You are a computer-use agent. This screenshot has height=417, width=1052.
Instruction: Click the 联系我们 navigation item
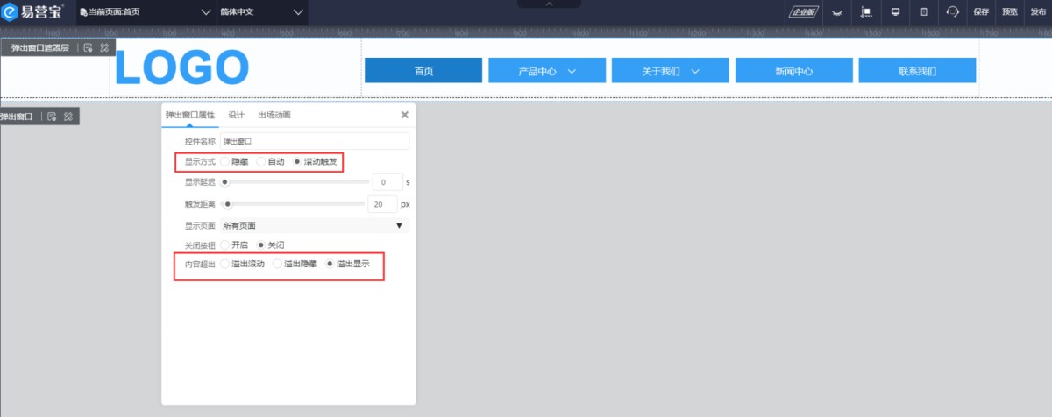917,71
